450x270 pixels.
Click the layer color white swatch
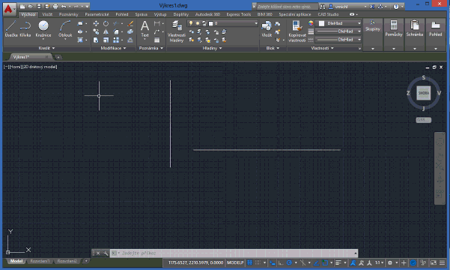coord(210,23)
